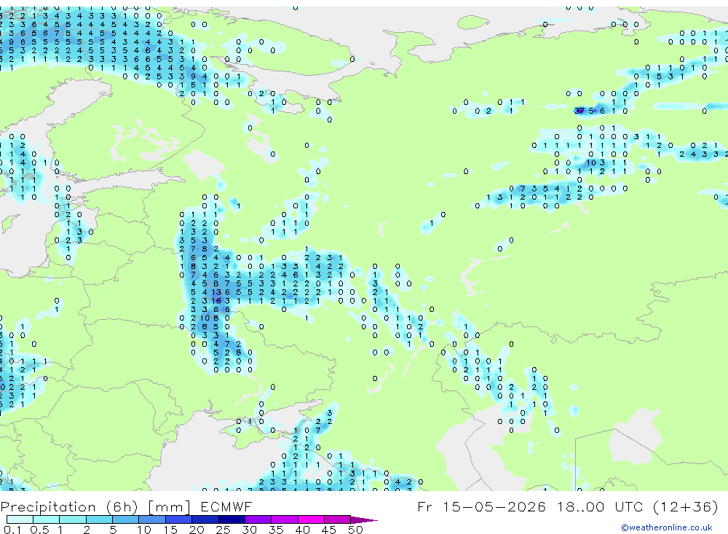Click the '35' legend scale label
Screen dimensions: 728x534
pyautogui.click(x=276, y=530)
